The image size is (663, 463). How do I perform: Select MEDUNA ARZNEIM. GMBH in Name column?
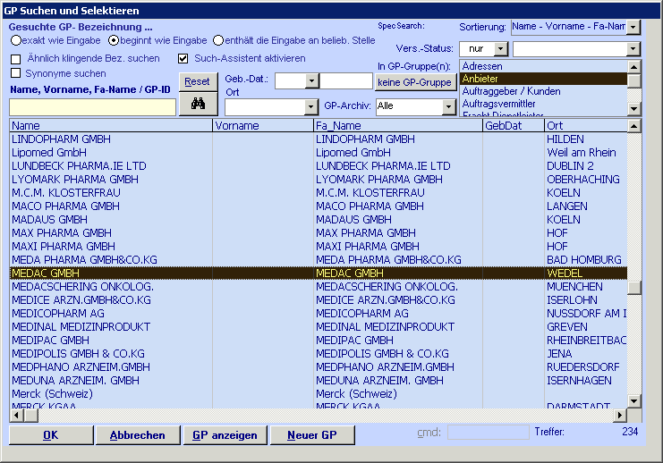(x=111, y=381)
